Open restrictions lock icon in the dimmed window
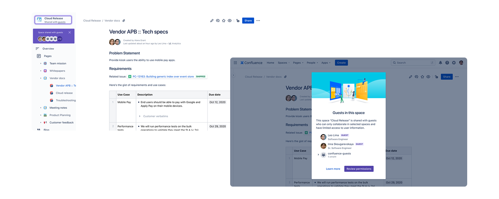 436,77
